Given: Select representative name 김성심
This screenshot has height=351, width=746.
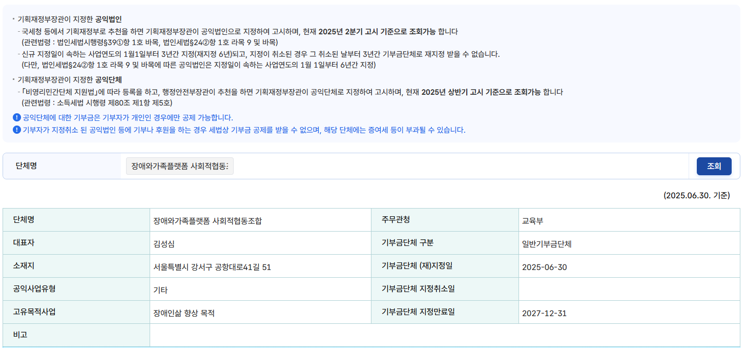Looking at the screenshot, I should coord(164,244).
